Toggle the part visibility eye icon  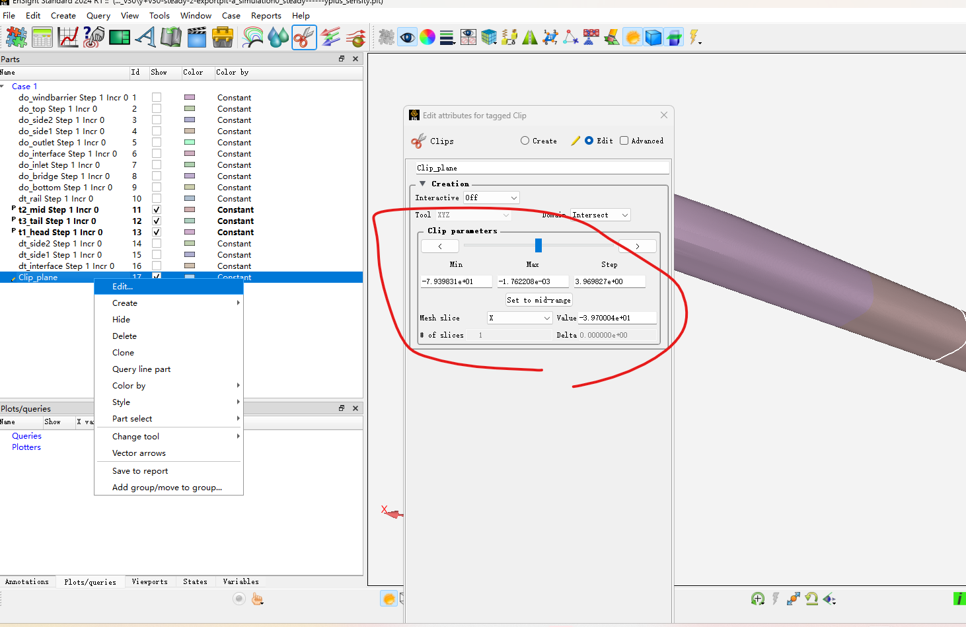tap(407, 38)
